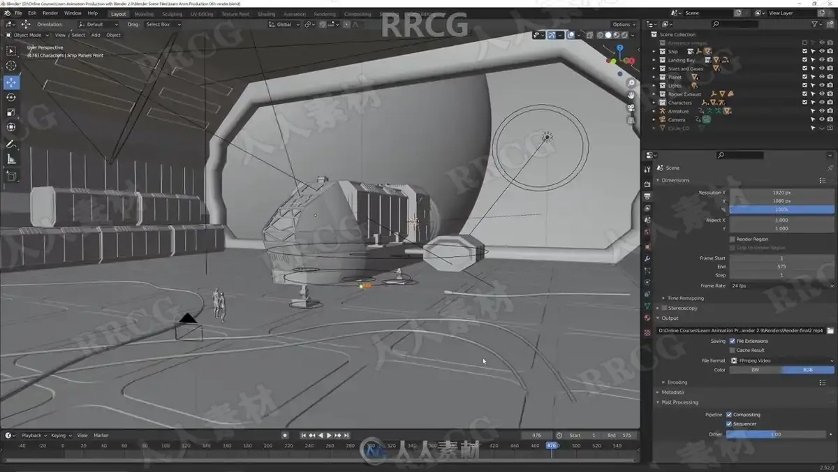Select the Measure tool
Image resolution: width=838 pixels, height=472 pixels.
coord(11,159)
